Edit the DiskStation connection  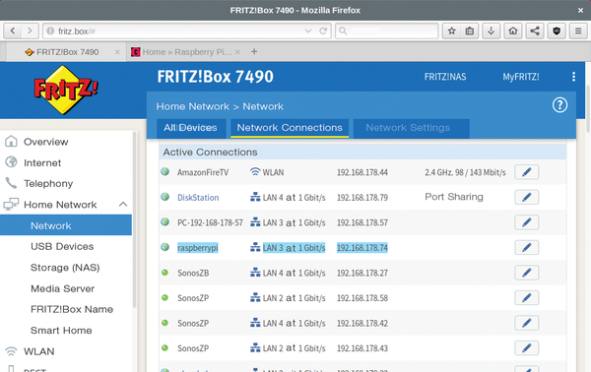tap(527, 197)
